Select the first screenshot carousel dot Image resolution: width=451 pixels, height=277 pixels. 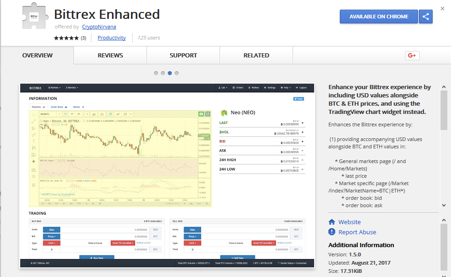[x=156, y=73]
